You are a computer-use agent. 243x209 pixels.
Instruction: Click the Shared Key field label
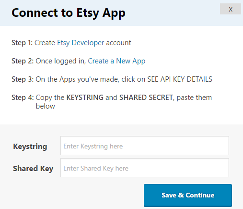33,169
